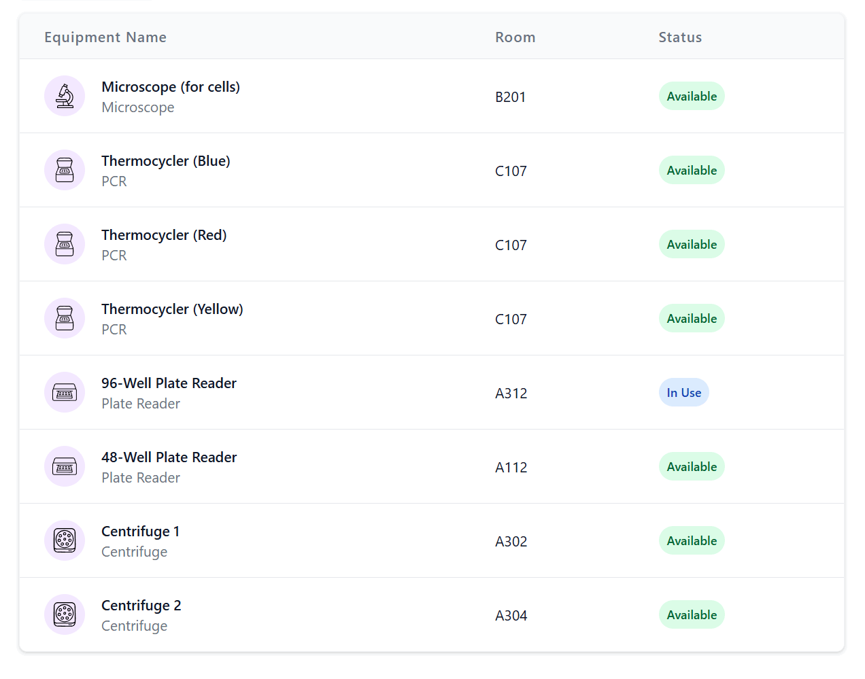This screenshot has height=679, width=865.
Task: Click the Centrifuge 2 rotor icon
Action: tap(65, 614)
